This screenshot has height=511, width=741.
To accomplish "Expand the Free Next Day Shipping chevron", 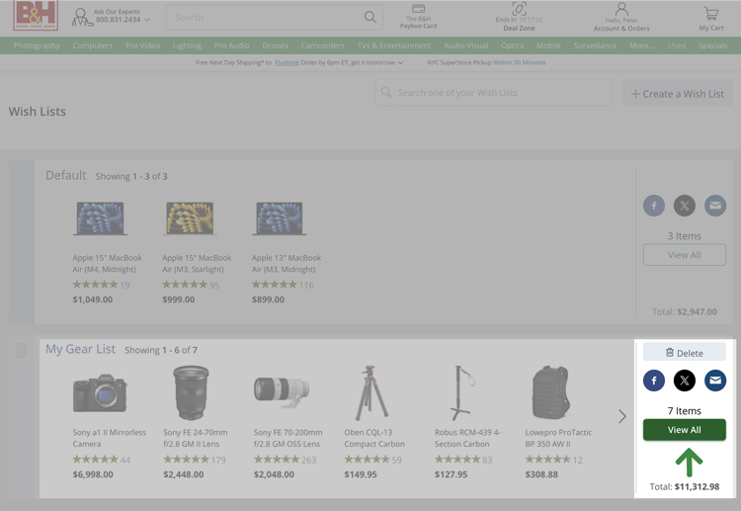I will pos(401,62).
